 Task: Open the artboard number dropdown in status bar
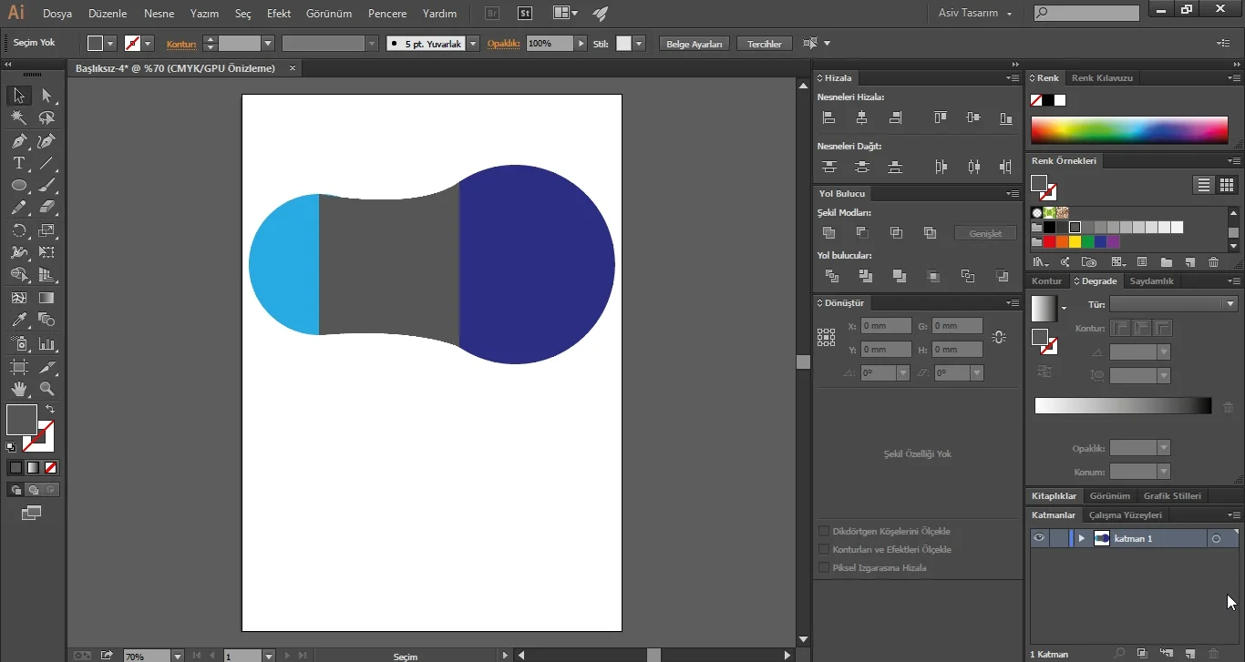[x=269, y=656]
